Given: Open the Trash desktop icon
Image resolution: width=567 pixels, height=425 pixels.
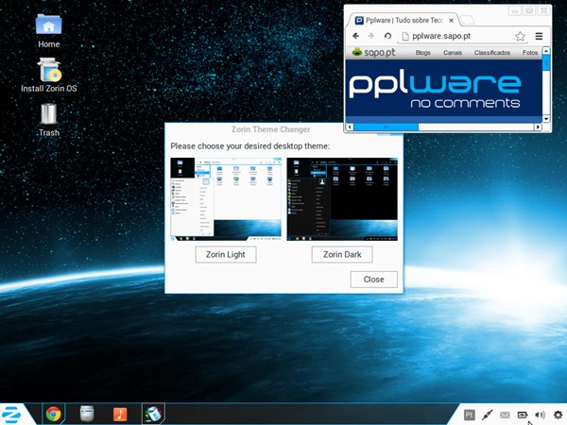Looking at the screenshot, I should [49, 120].
